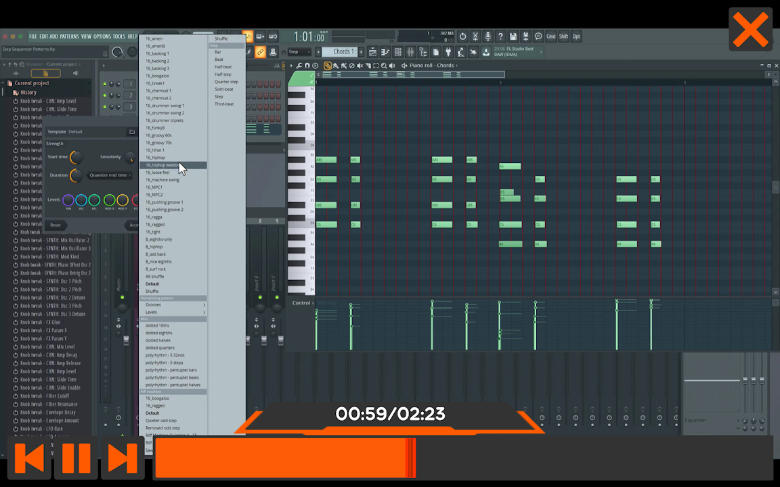Toggle channel 3 green mute LED
This screenshot has height=487, width=780.
tap(105, 107)
